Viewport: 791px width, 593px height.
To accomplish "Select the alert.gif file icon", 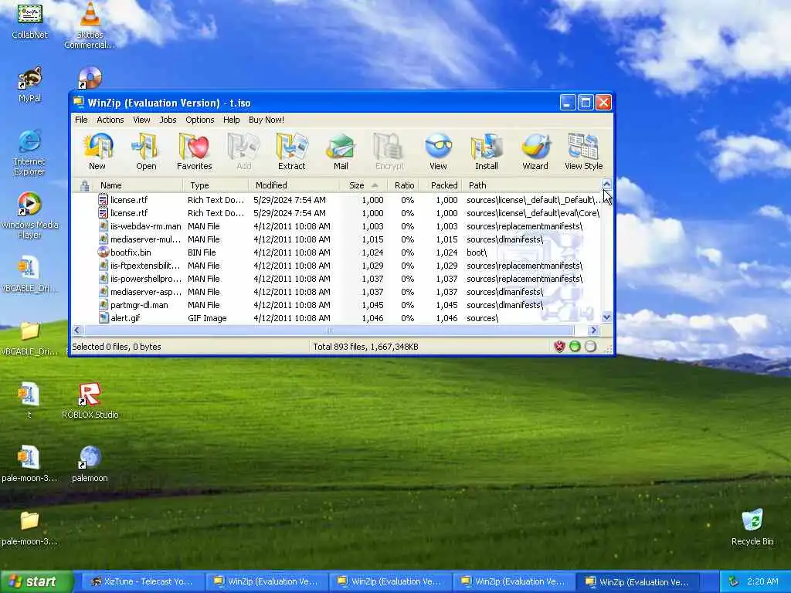I will tap(104, 317).
